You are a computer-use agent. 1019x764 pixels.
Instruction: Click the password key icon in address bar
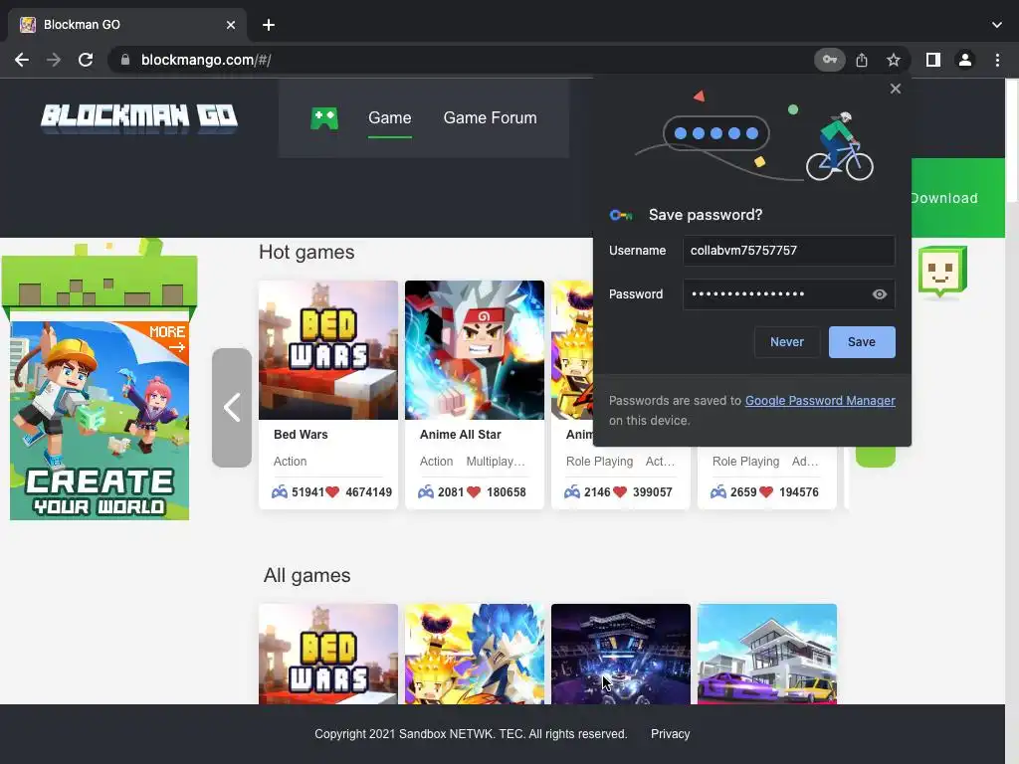(829, 60)
